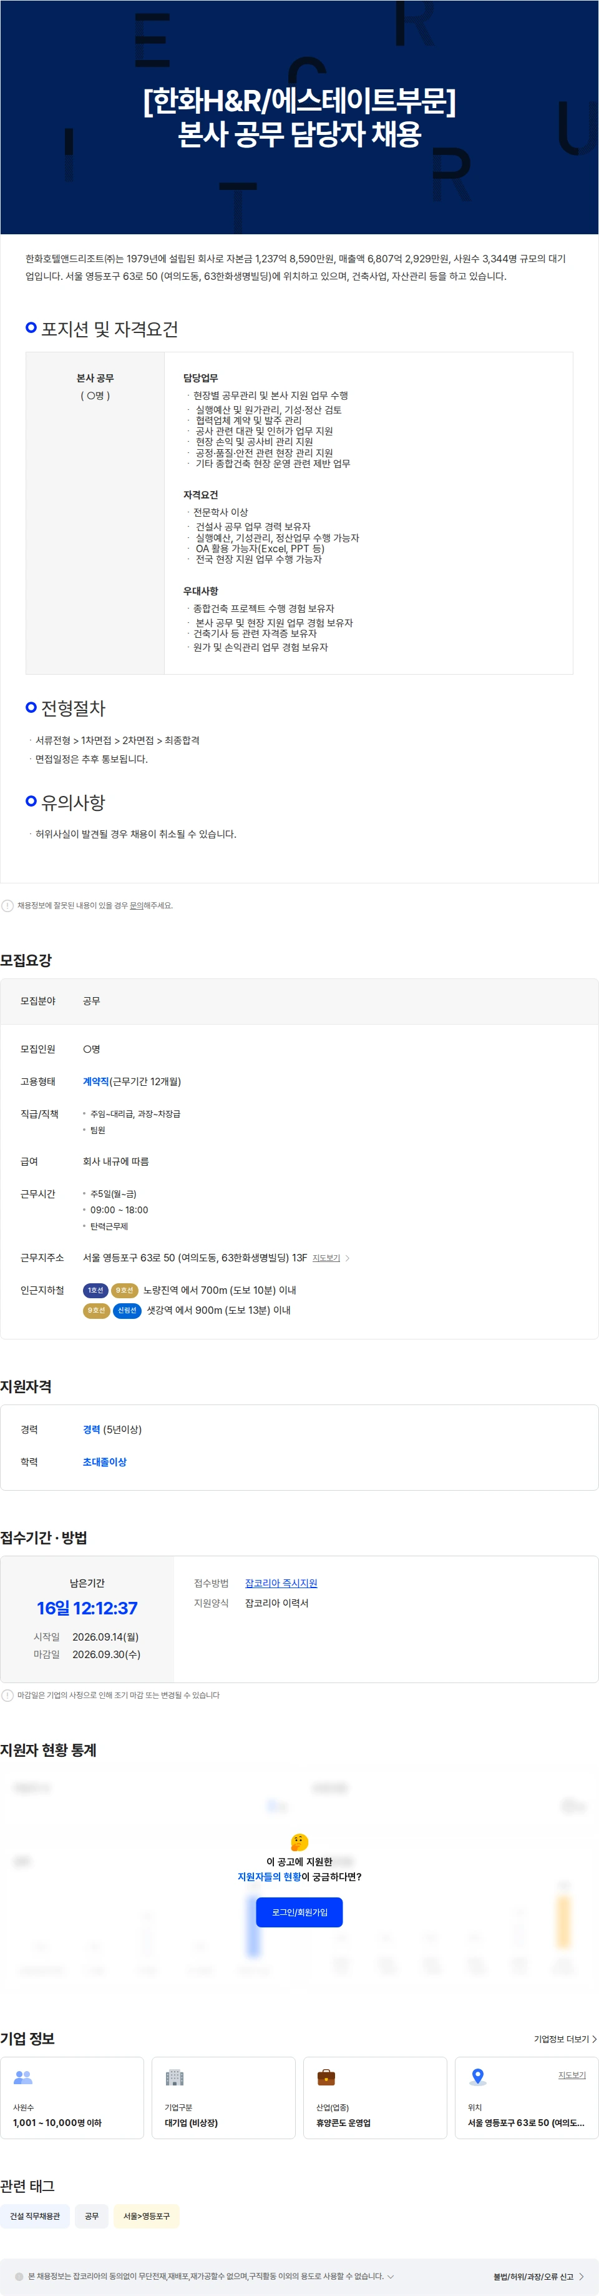Click the arrow icon beside 기업정보 더보기
Viewport: 599px width, 2296px height.
coord(595,2039)
